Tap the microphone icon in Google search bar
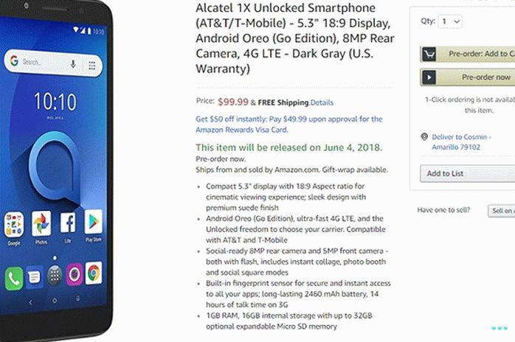This screenshot has height=342, width=515. point(73,64)
